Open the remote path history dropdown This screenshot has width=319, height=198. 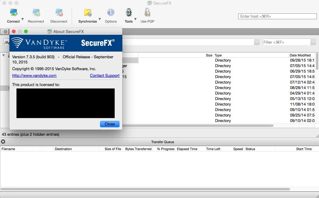point(257,42)
